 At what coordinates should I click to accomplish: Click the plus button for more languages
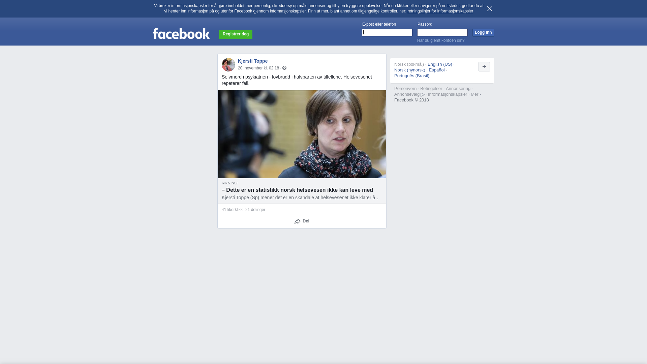point(484,67)
